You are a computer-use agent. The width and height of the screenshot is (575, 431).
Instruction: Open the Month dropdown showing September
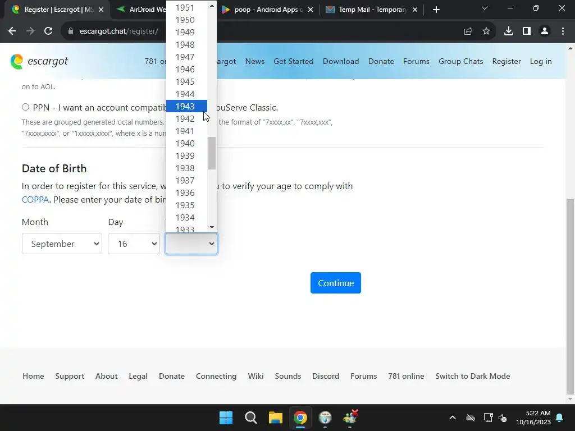point(62,244)
